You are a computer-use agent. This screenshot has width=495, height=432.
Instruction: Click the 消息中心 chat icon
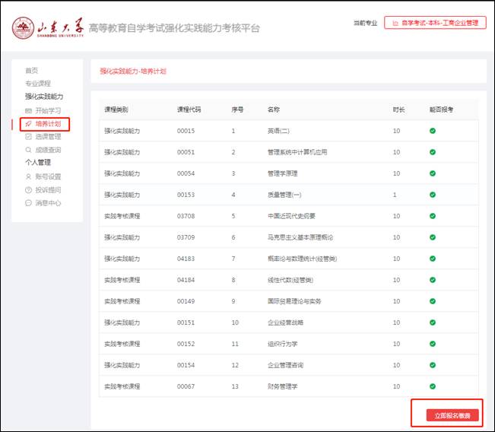pyautogui.click(x=29, y=203)
